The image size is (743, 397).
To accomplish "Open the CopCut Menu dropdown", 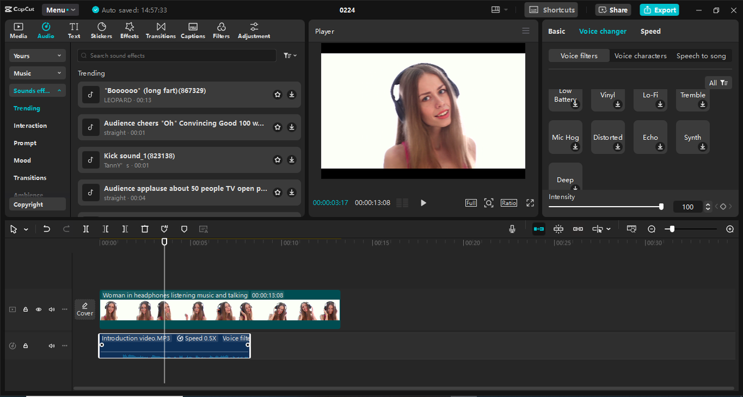I will [x=60, y=9].
